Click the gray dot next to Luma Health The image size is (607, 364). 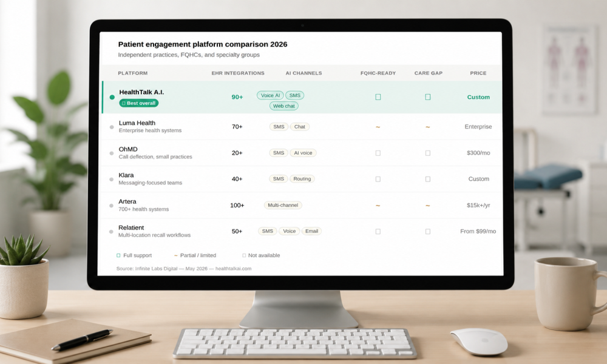coord(112,127)
